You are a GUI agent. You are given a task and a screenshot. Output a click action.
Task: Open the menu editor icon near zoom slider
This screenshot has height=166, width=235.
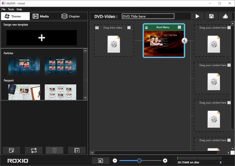coord(101,160)
